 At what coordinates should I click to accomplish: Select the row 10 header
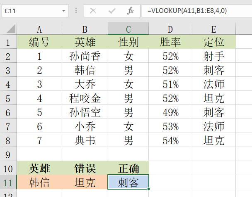[x=8, y=168]
